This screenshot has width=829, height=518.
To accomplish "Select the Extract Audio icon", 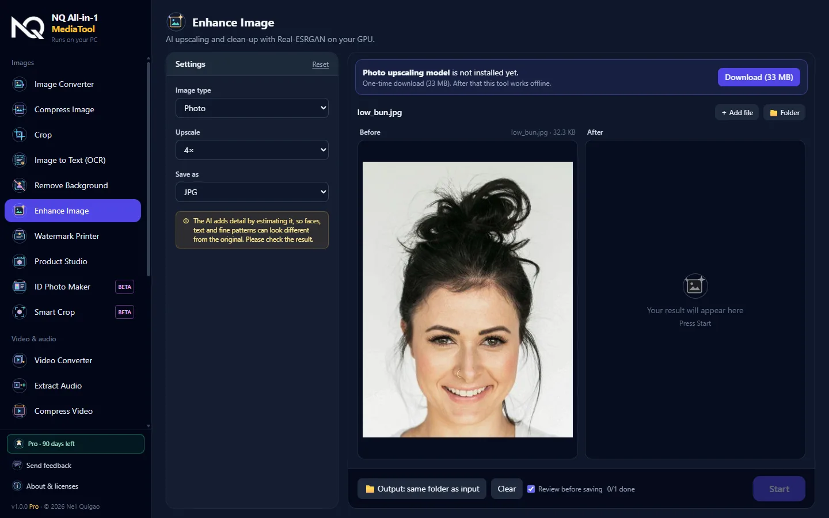I will 20,386.
